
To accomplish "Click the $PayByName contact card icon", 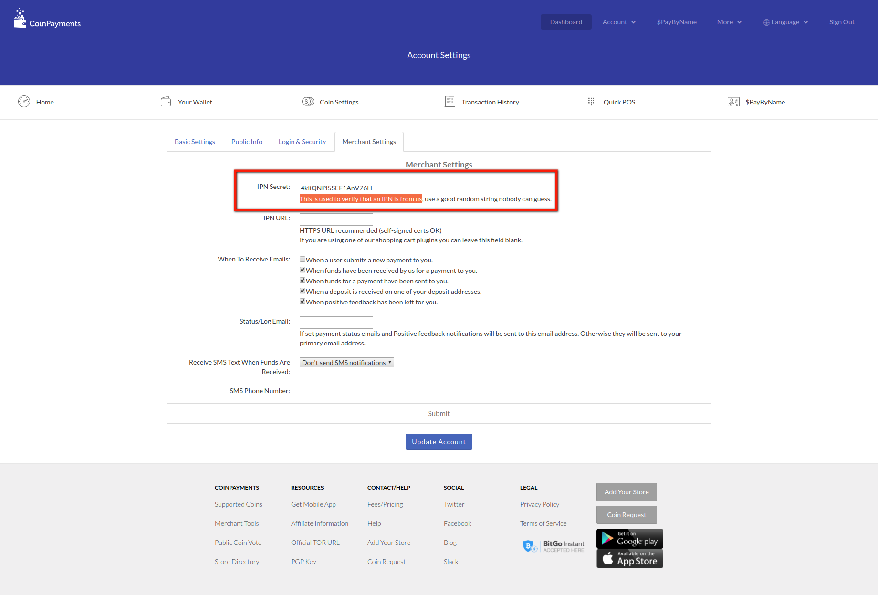I will click(733, 102).
